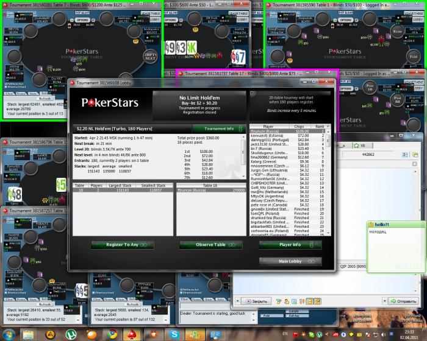Sort the player list by the Chips column
Screen dimensions: 427x341
300,127
